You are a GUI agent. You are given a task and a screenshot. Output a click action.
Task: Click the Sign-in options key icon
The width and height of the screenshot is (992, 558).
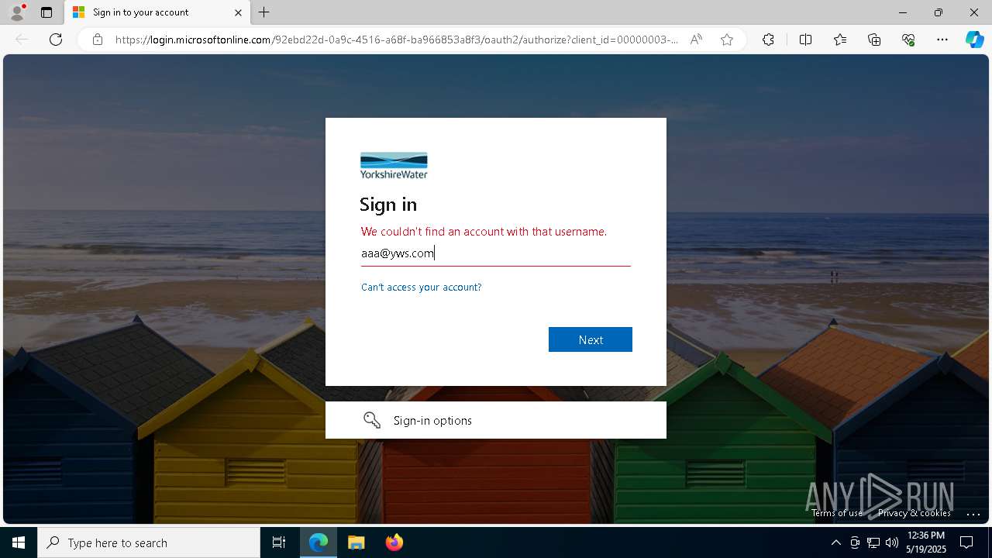point(372,420)
